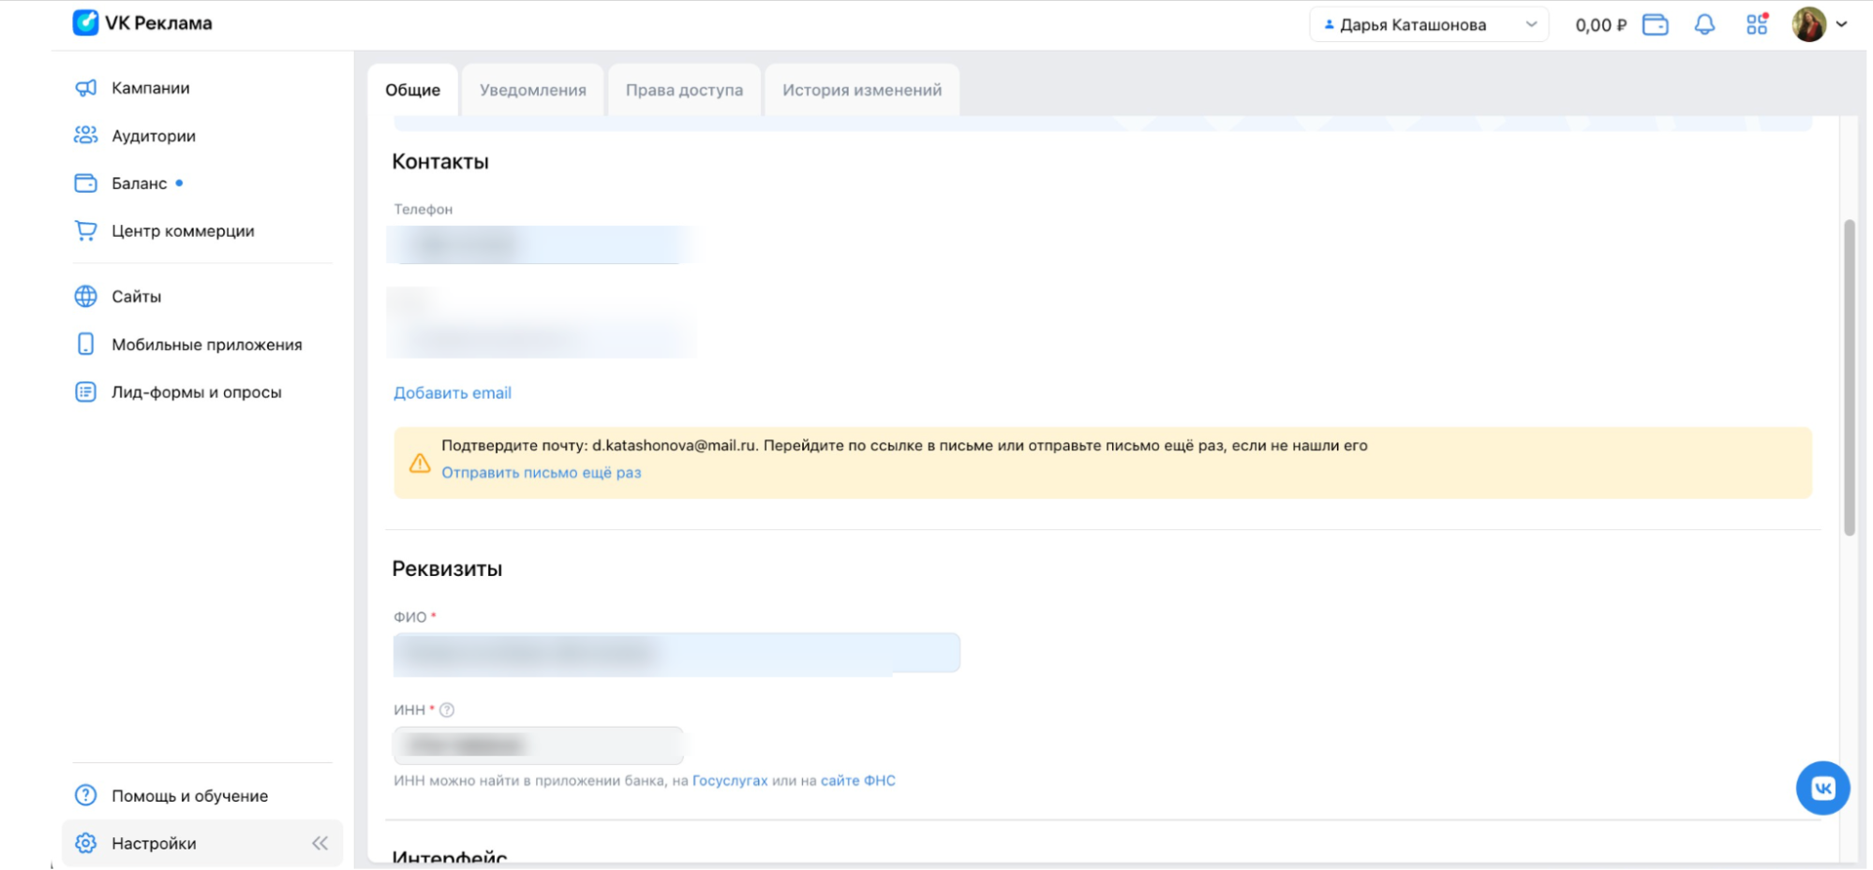Click the Добавить email link

[453, 393]
